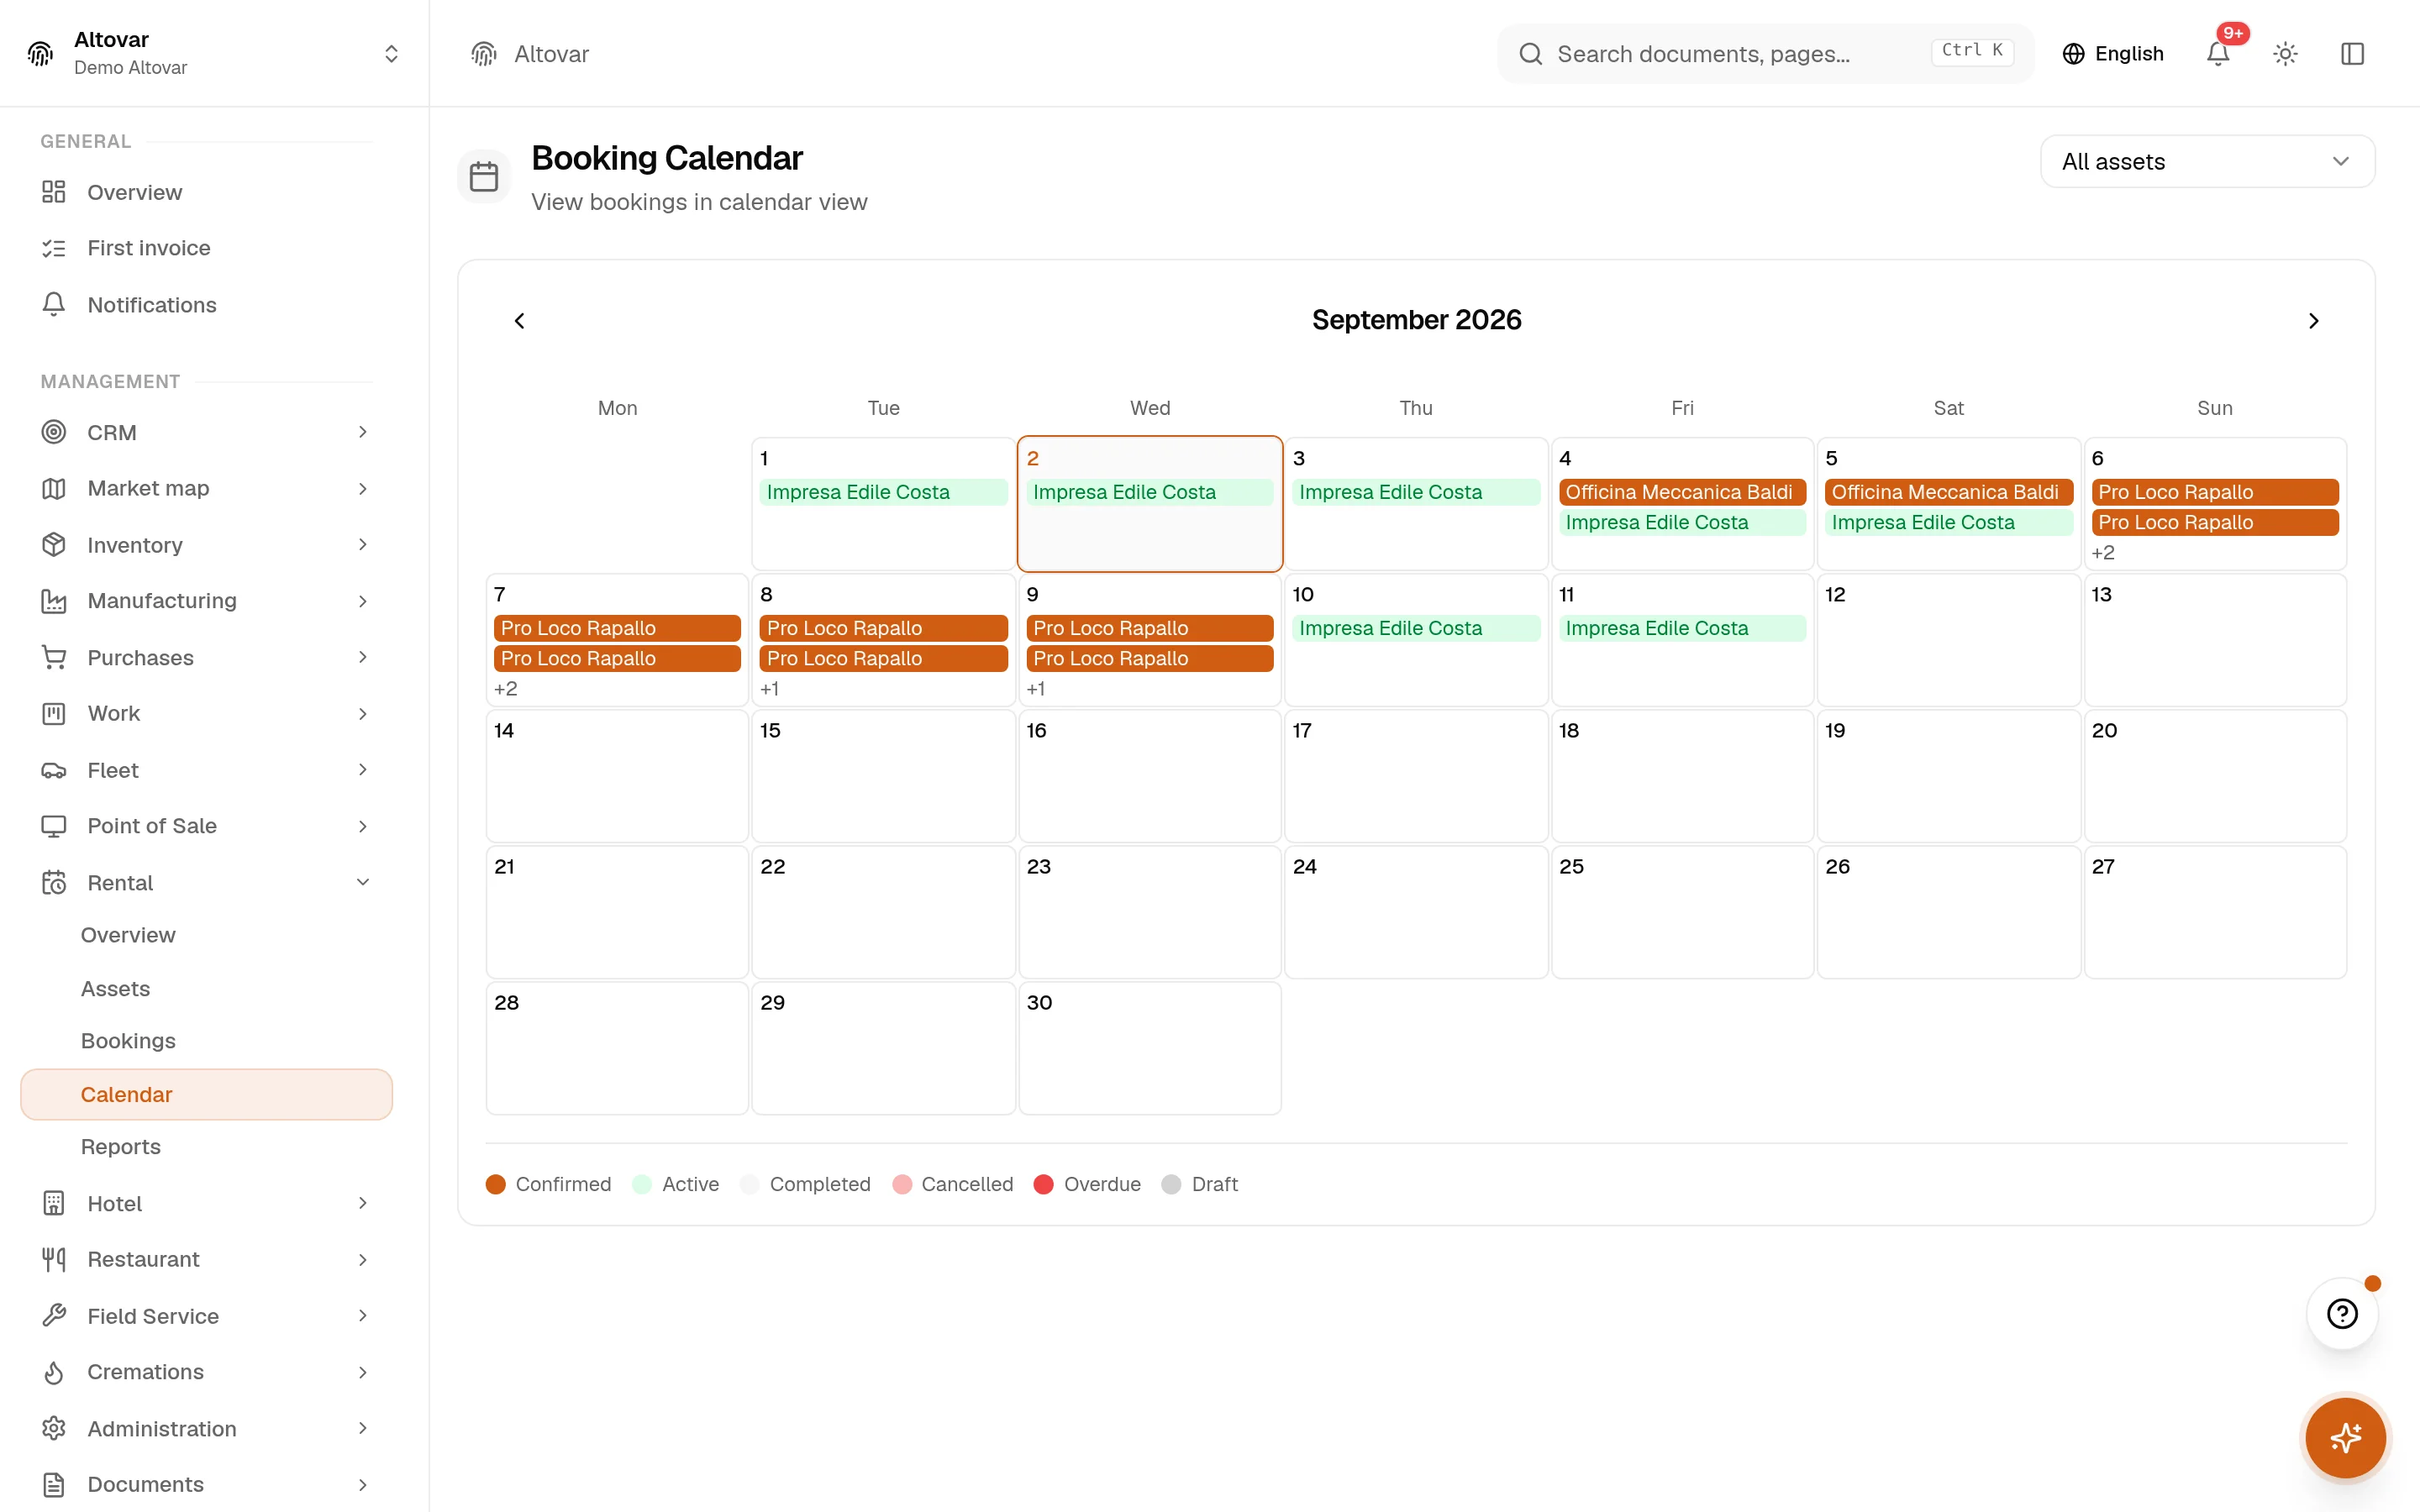Click the Point of Sale monitor icon
Screen dimensions: 2420x1512
[x=54, y=826]
